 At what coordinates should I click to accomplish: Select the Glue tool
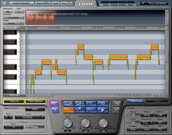pyautogui.click(x=80, y=110)
